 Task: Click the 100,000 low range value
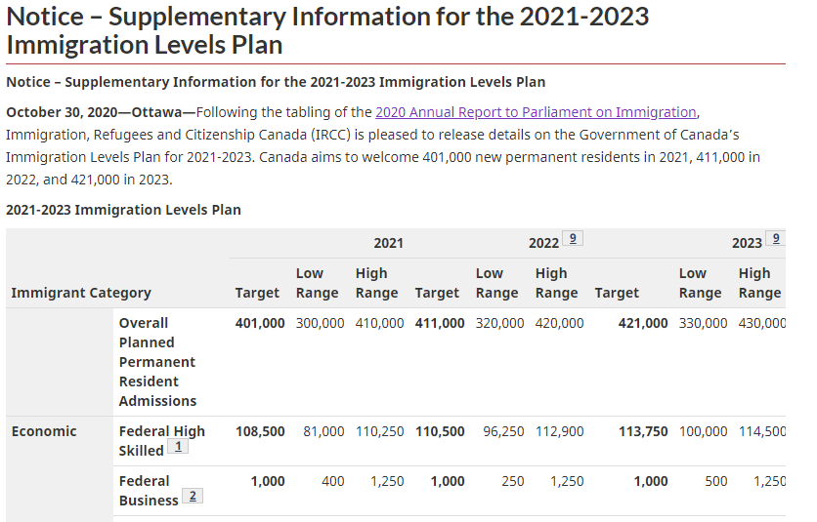coord(703,431)
